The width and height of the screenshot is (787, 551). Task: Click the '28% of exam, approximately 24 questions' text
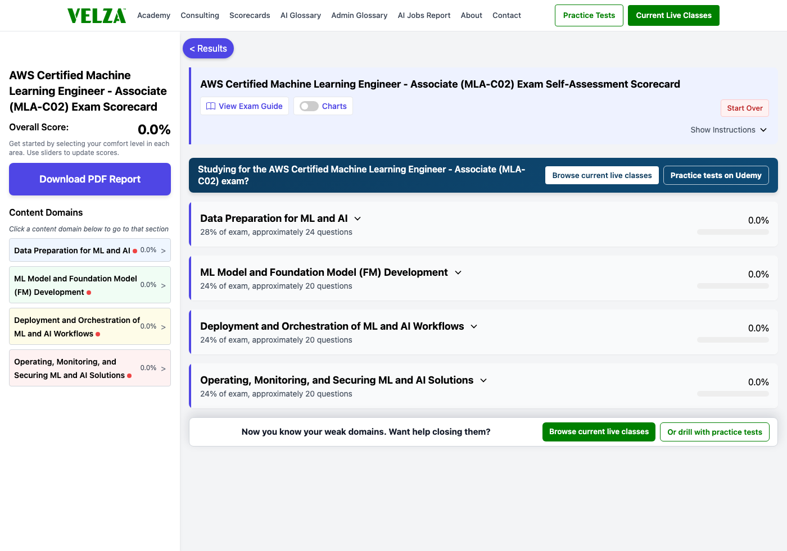click(x=276, y=232)
